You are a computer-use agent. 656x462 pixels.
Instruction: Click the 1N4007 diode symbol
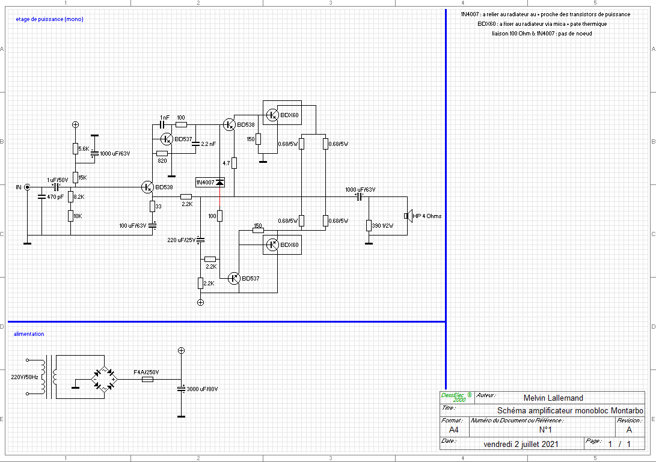point(220,182)
